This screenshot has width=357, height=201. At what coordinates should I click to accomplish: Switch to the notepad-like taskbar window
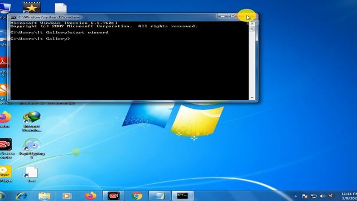160,196
